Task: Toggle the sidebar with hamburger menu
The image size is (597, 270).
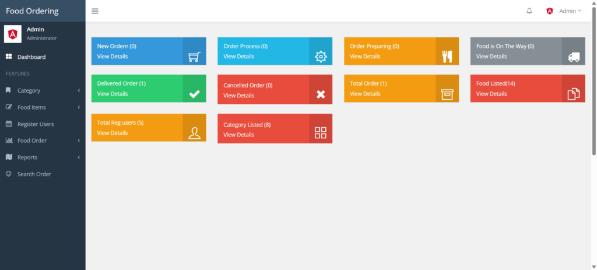Action: 95,11
